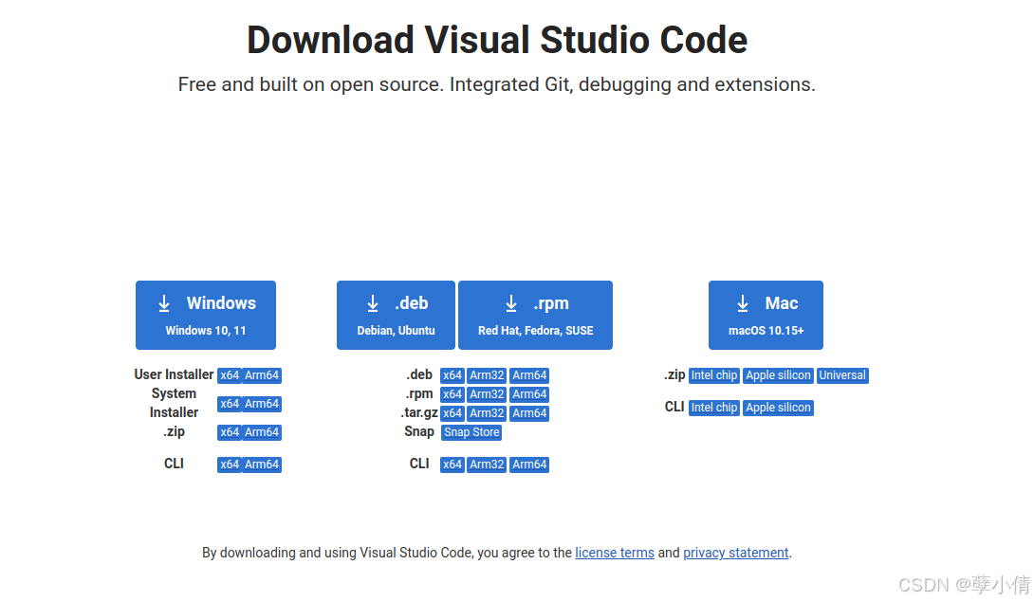Select Arm64 for Windows User Installer

262,375
